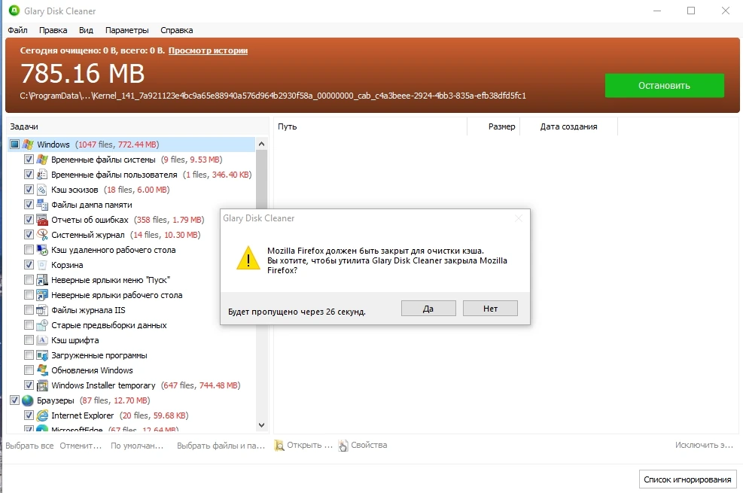Open the Справка menu
743x493 pixels.
pyautogui.click(x=177, y=30)
